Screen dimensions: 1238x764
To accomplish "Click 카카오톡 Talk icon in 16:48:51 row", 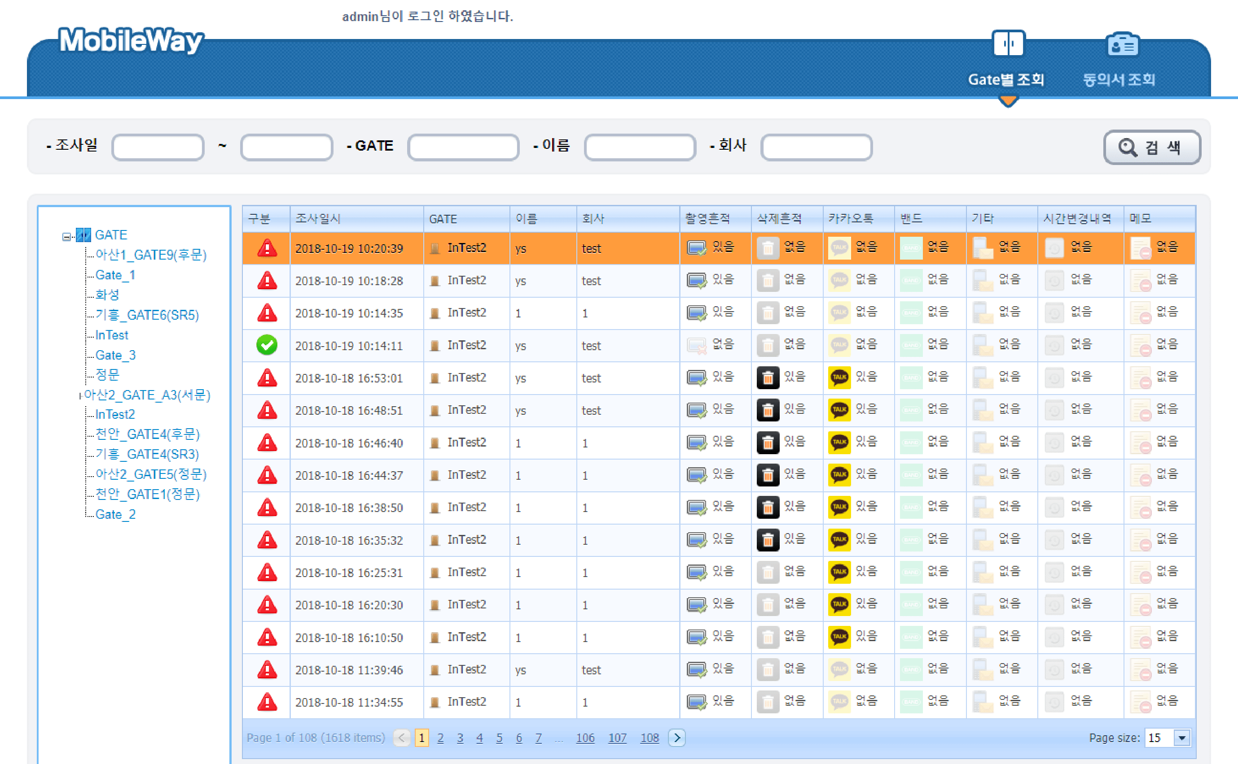I will pyautogui.click(x=839, y=410).
